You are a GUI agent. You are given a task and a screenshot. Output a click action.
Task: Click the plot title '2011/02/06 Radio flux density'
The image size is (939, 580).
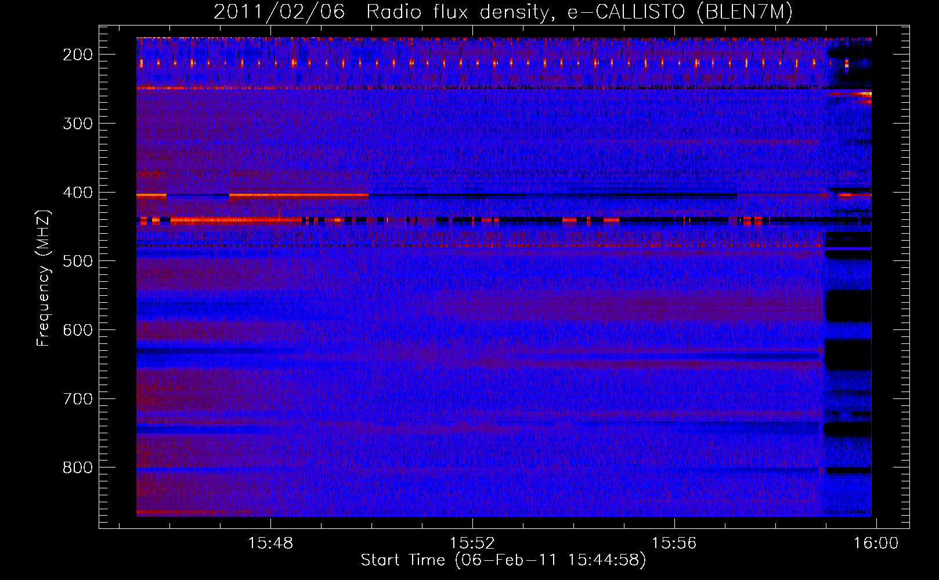(503, 12)
